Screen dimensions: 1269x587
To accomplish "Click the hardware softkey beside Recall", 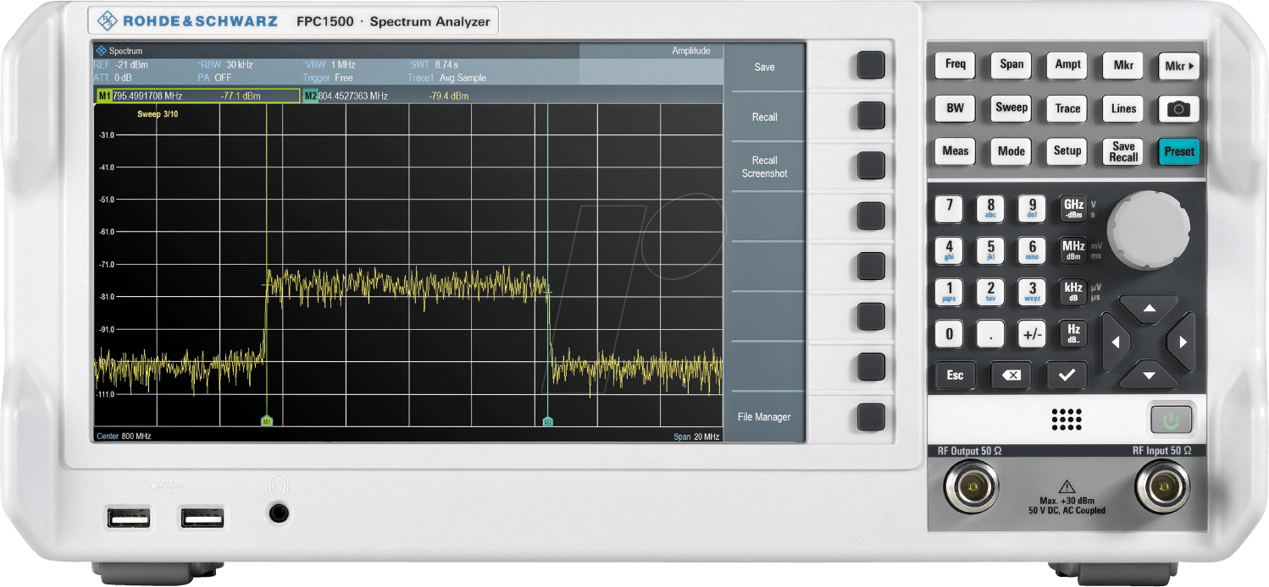I will point(870,115).
